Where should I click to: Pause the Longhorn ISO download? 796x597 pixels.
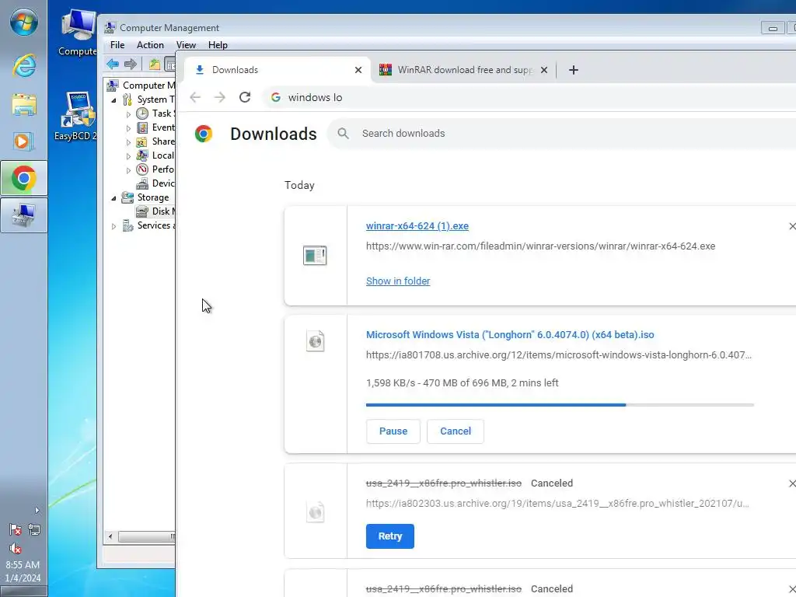click(393, 431)
